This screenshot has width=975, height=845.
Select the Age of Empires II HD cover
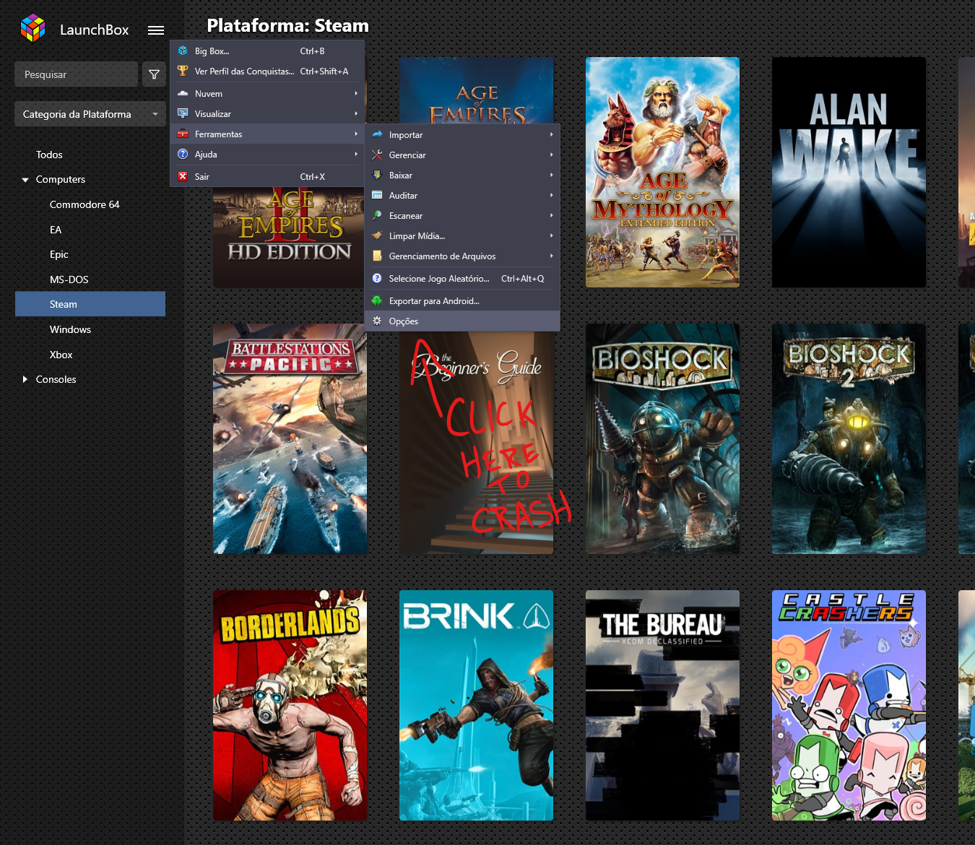tap(290, 237)
